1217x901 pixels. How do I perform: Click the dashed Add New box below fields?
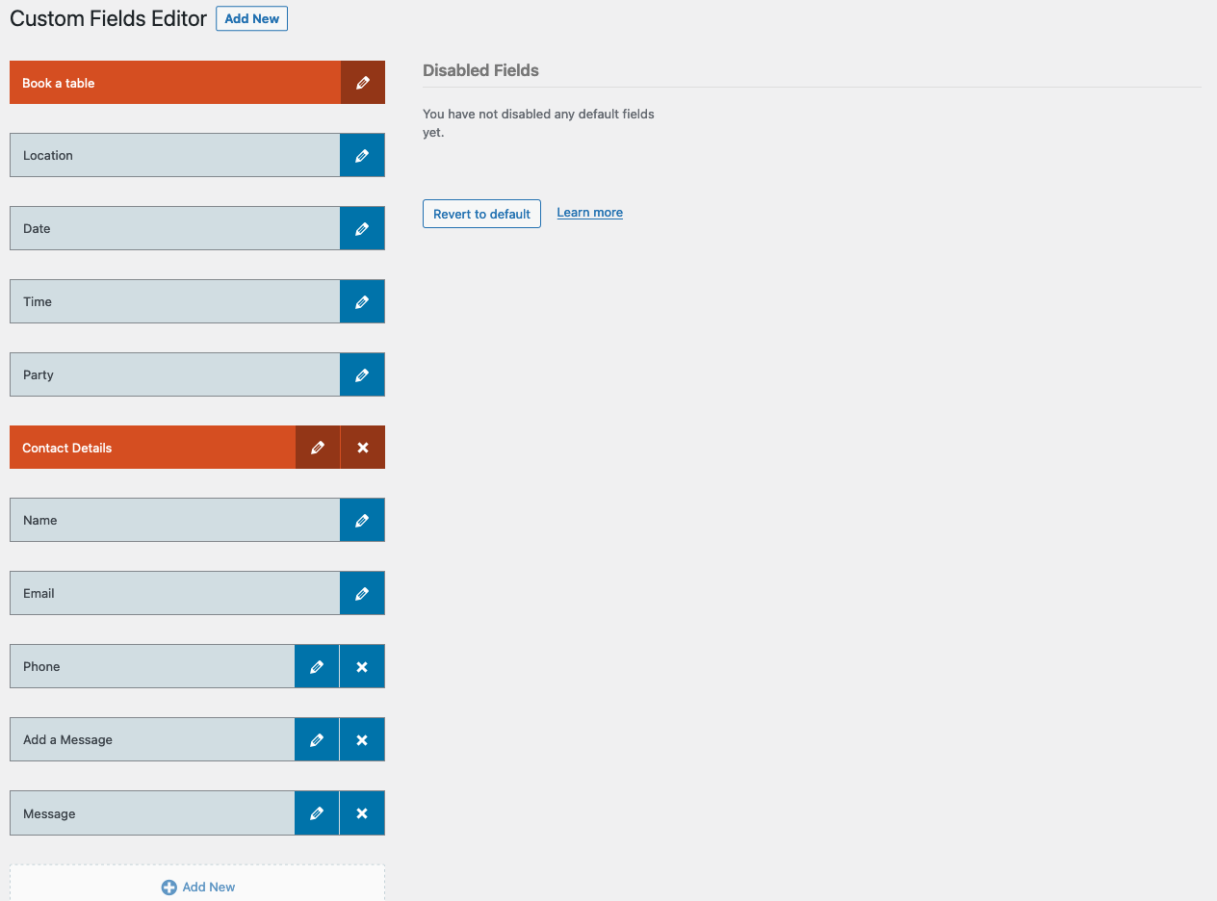pyautogui.click(x=197, y=883)
